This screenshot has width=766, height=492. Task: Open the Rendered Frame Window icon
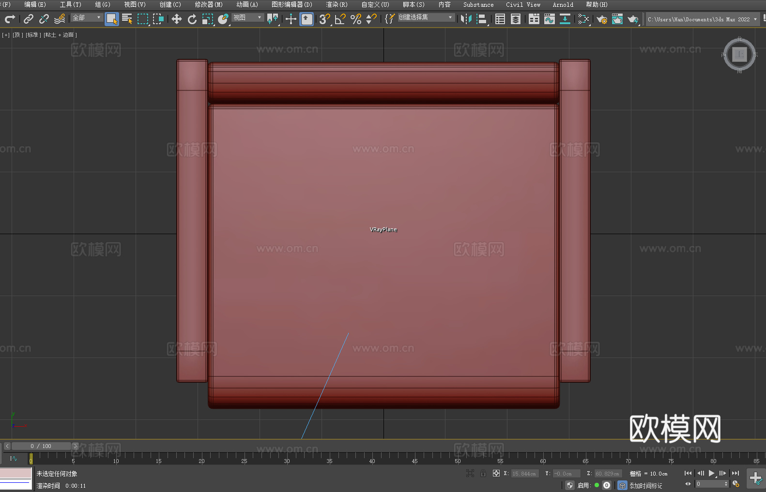click(617, 19)
